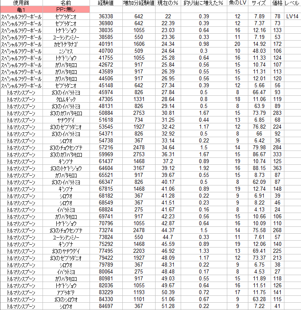Click the 幻のヤチウグイ name cell
This screenshot has width=301, height=310.
[x=66, y=251]
